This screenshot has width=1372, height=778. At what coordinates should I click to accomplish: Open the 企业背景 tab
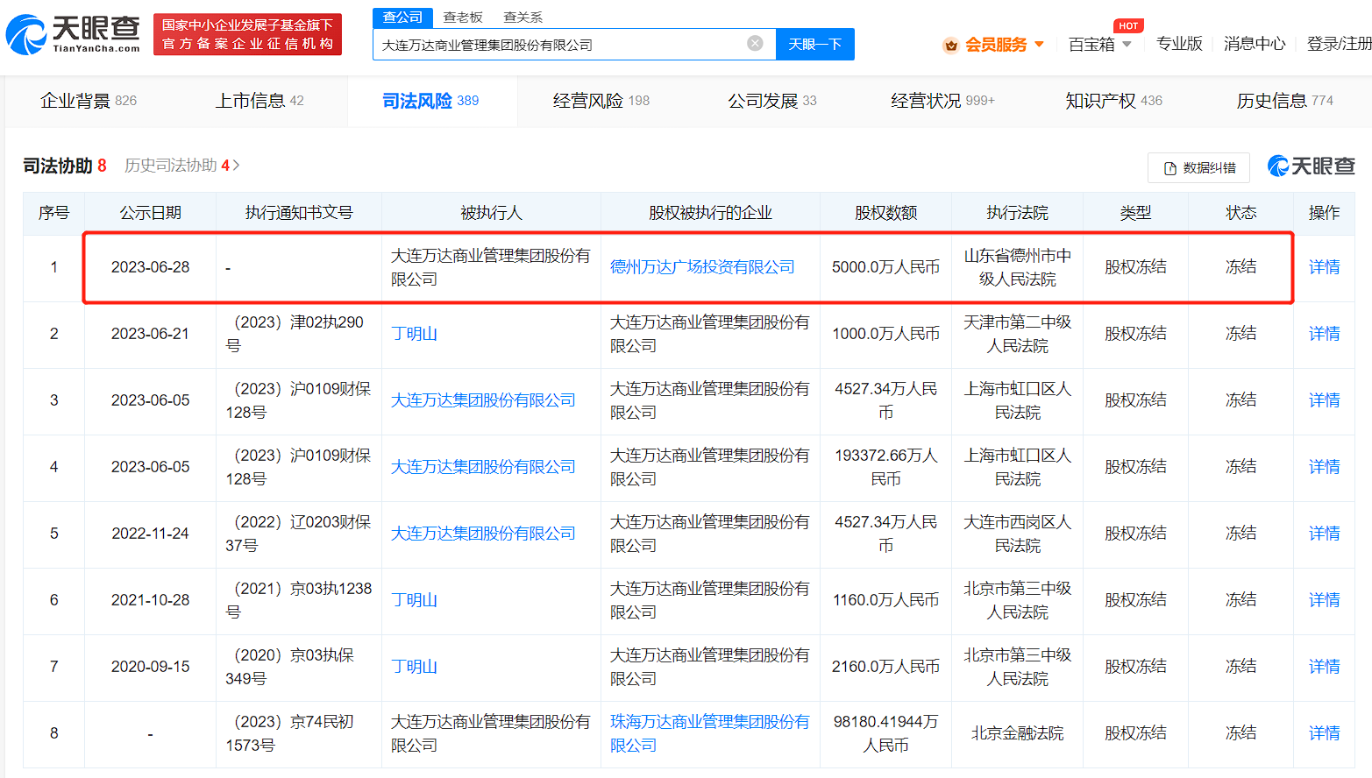(88, 101)
